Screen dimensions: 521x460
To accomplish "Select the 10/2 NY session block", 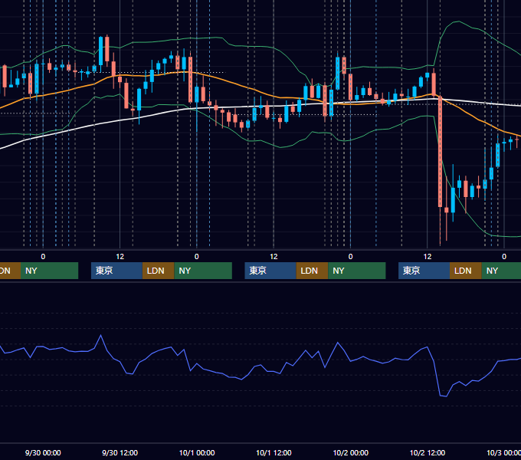I will click(501, 271).
